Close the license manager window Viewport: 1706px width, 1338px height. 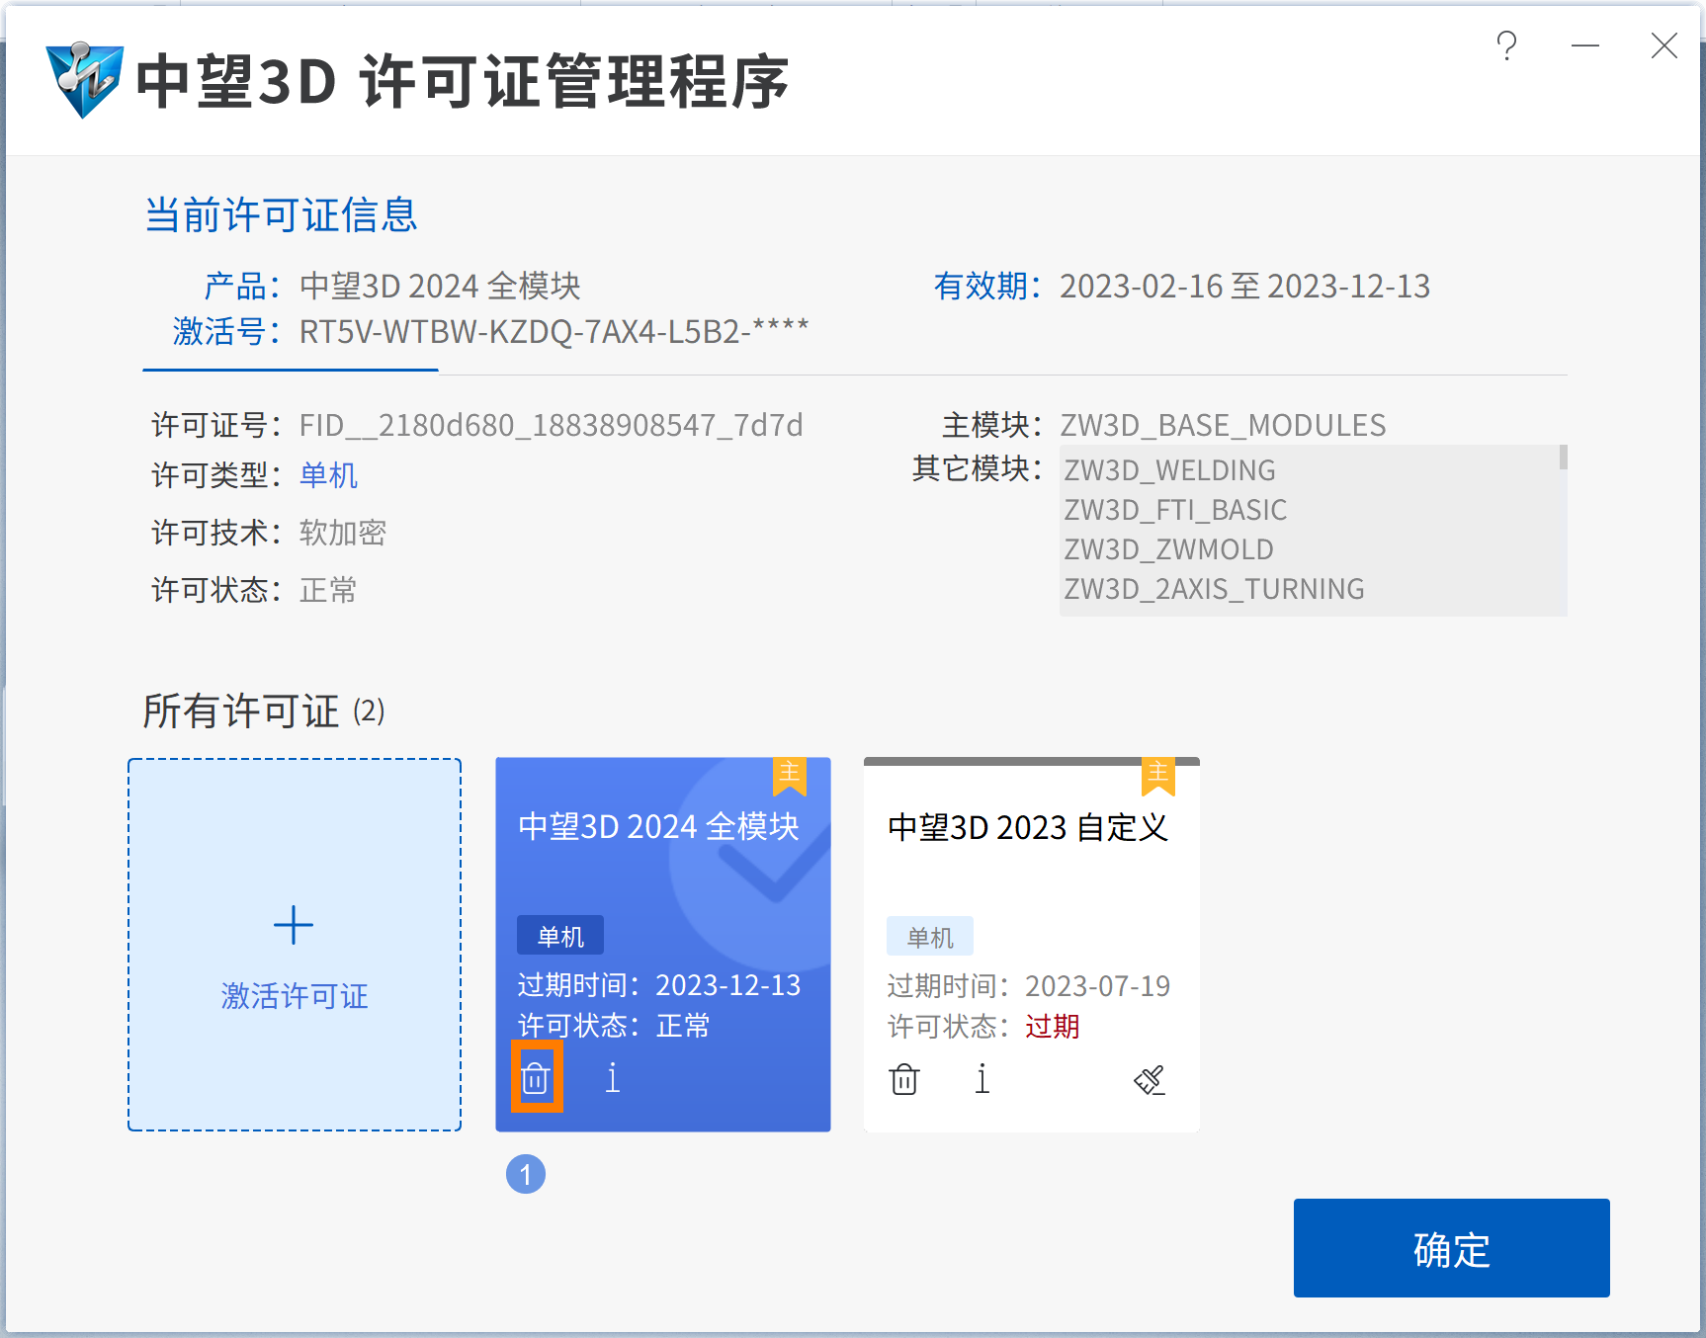click(x=1664, y=45)
